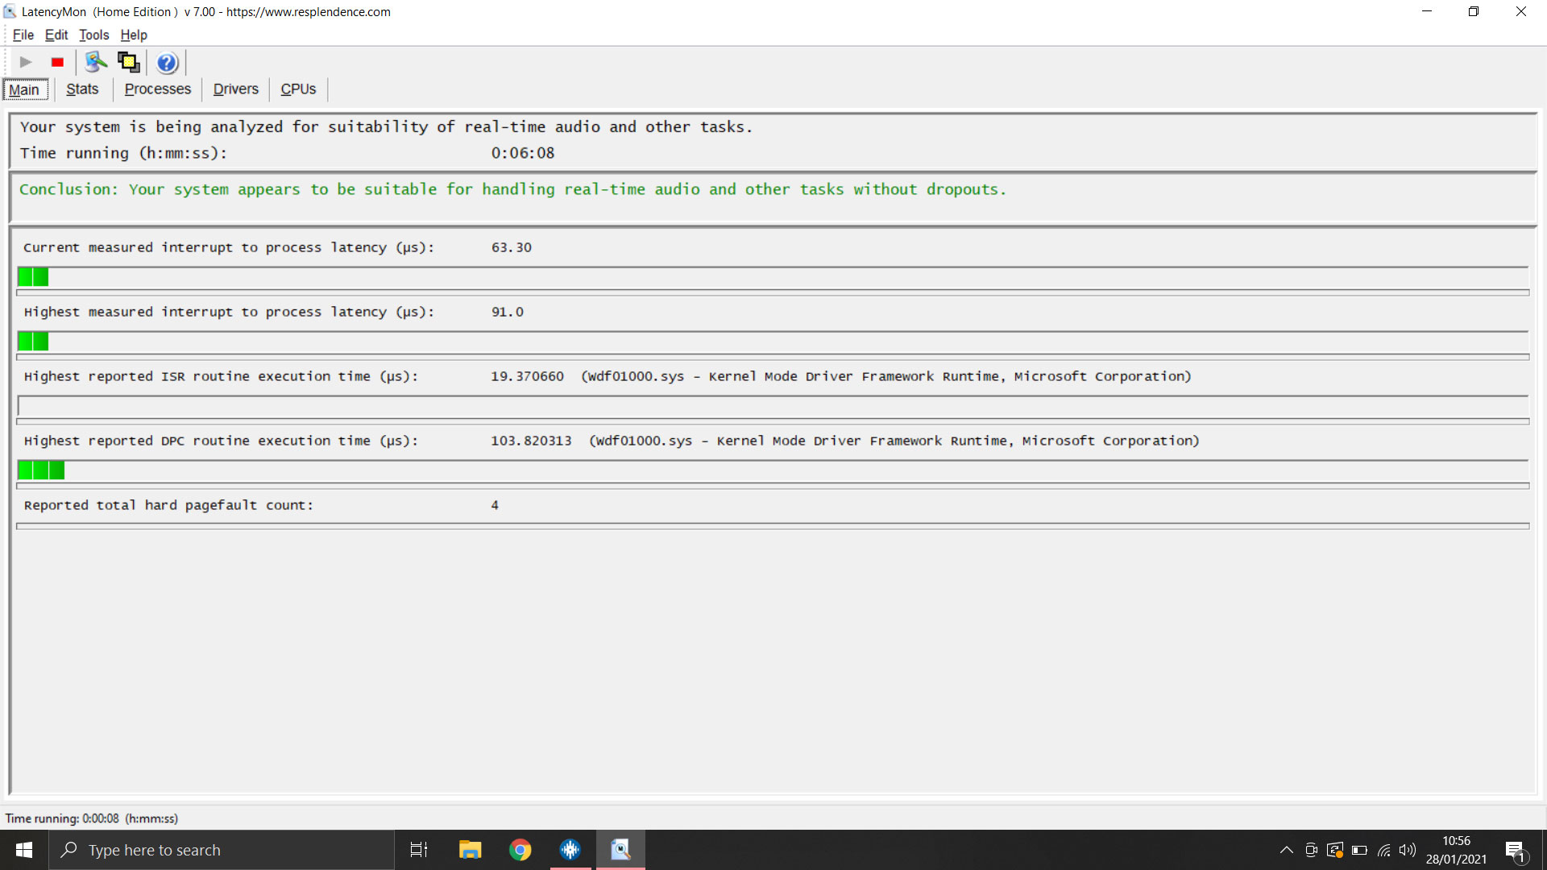This screenshot has height=870, width=1547.
Task: Open Wi-Fi networks from the tray
Action: click(1383, 850)
